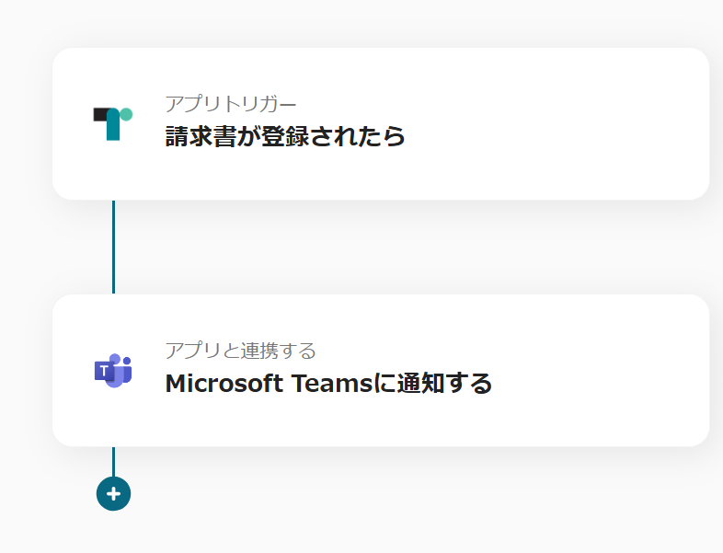Click the blank canvas above the trigger card
This screenshot has height=553, width=723.
368,23
